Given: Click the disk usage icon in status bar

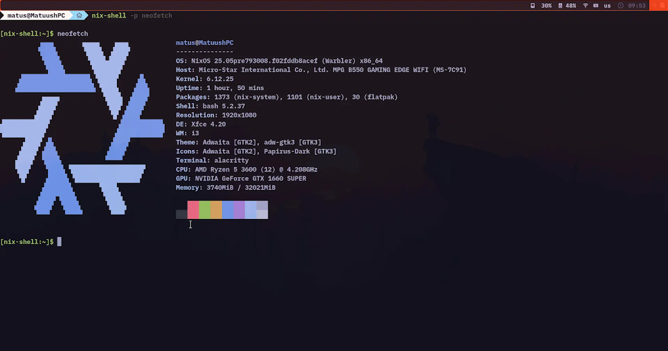Looking at the screenshot, I should (x=533, y=6).
